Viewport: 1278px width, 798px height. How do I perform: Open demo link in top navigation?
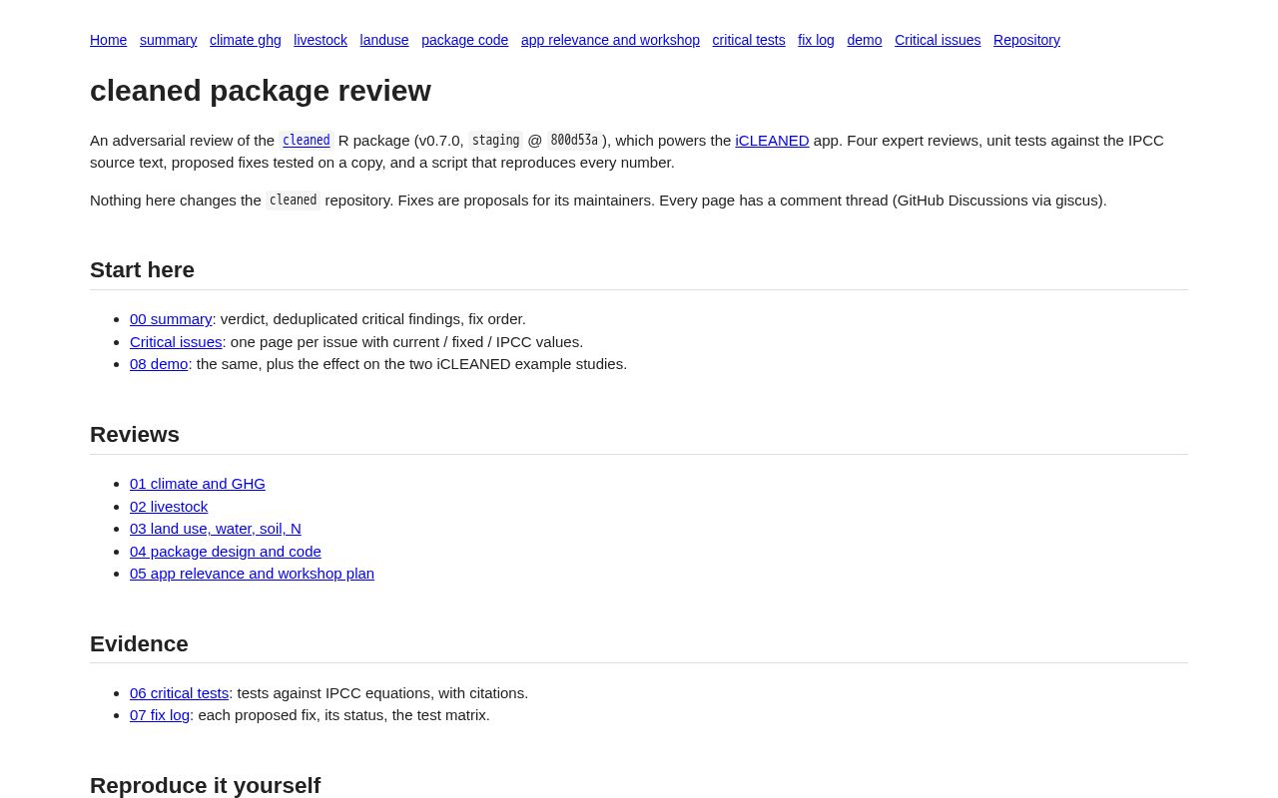[x=865, y=40]
